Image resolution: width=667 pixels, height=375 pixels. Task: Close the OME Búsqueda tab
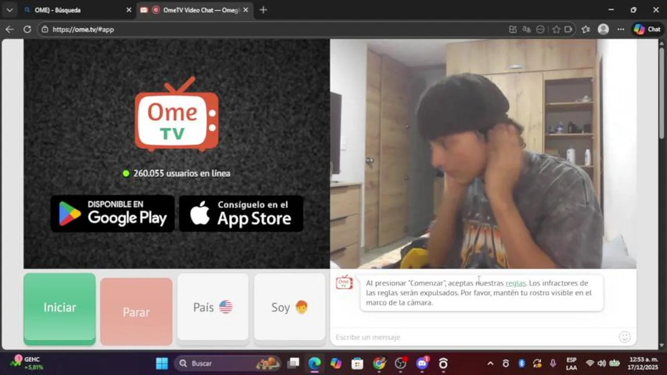click(x=129, y=10)
